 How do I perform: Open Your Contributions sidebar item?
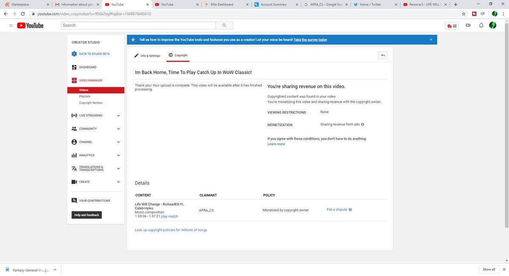[x=91, y=200]
